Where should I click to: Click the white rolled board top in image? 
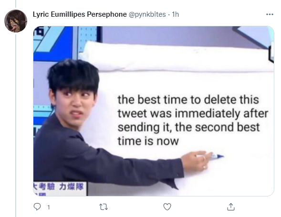click(177, 56)
